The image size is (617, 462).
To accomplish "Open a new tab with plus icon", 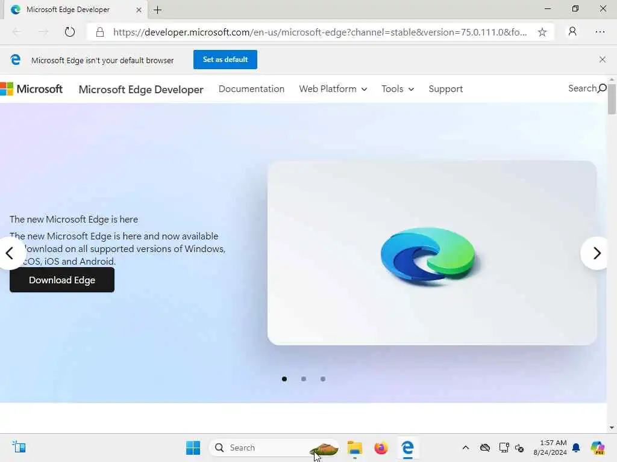I will coord(157,10).
